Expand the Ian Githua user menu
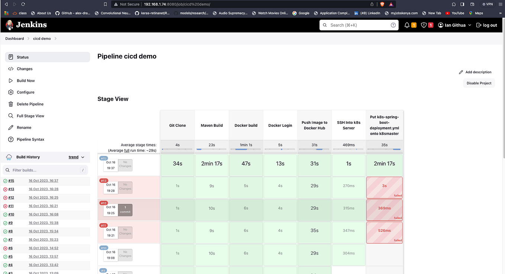This screenshot has width=505, height=274. coord(454,25)
